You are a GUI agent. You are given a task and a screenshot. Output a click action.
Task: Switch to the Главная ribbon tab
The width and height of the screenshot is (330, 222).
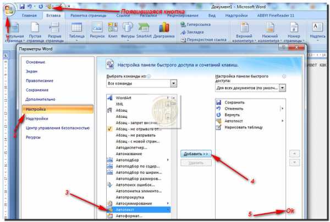[x=29, y=15]
